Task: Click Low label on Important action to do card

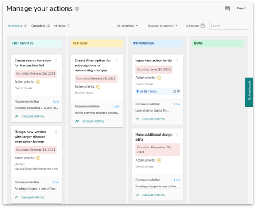Action: click(x=177, y=104)
